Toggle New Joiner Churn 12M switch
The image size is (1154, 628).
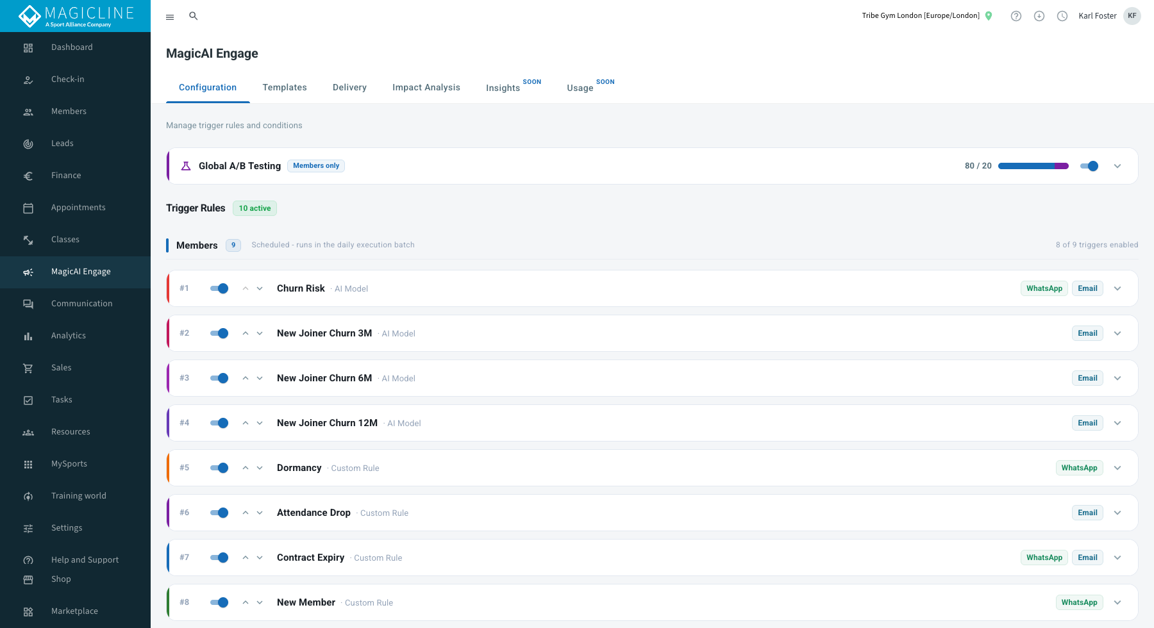tap(219, 423)
